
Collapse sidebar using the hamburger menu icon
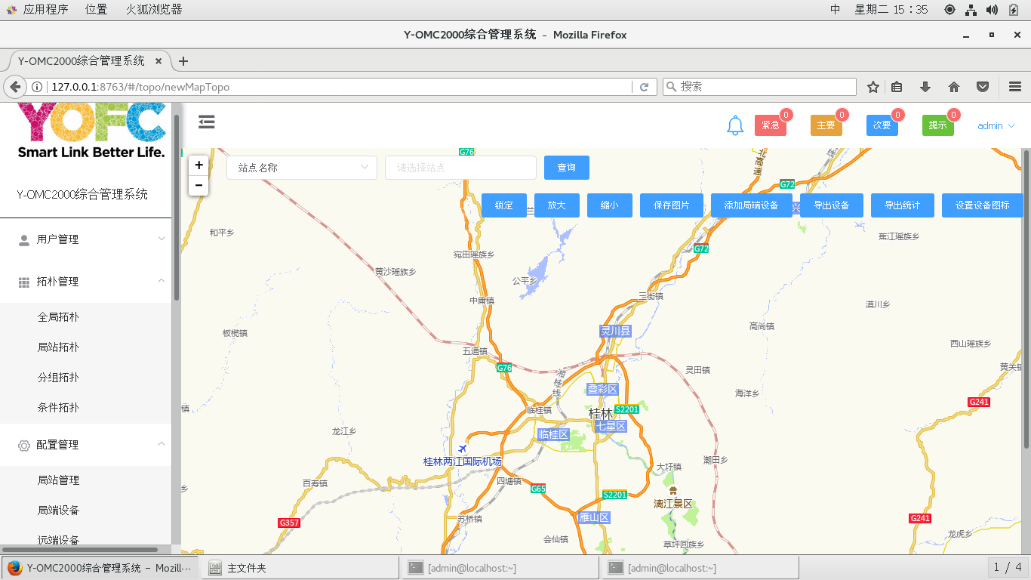pos(207,122)
